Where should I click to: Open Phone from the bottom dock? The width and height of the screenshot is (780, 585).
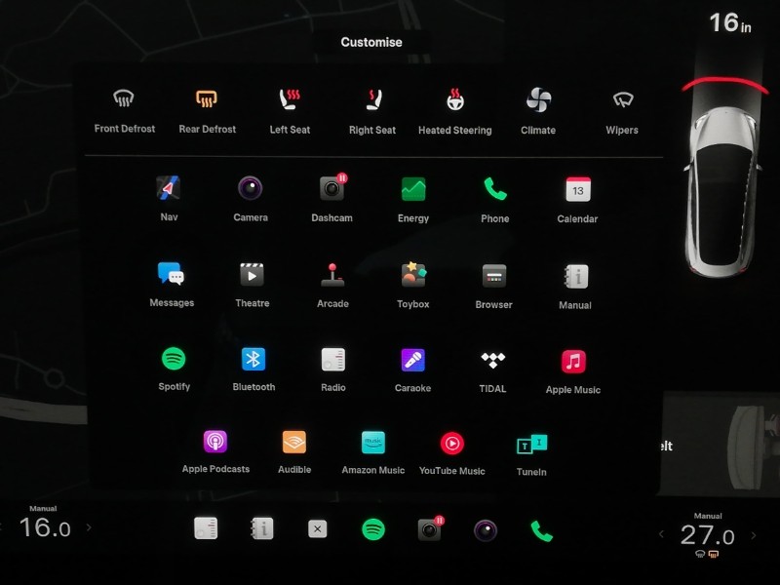tap(541, 530)
